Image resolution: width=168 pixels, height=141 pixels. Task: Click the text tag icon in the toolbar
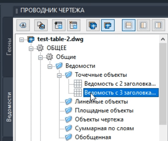coord(22,25)
